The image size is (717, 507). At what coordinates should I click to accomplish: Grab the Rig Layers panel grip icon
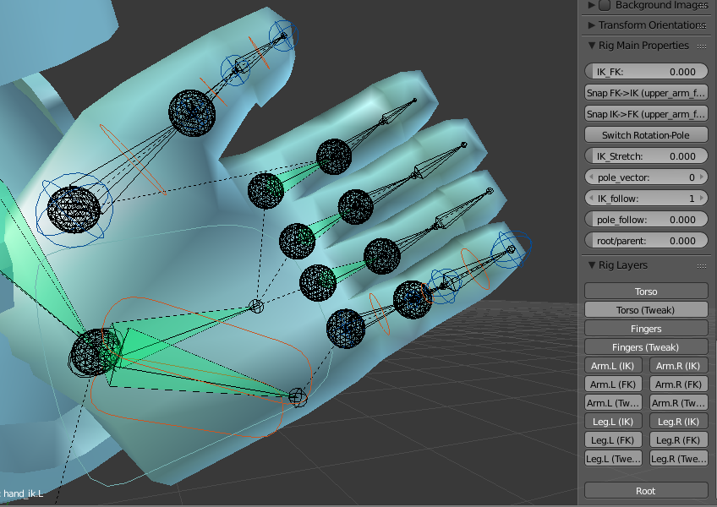coord(702,265)
